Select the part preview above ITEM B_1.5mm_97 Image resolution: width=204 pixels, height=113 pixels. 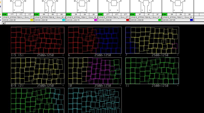click(146, 6)
